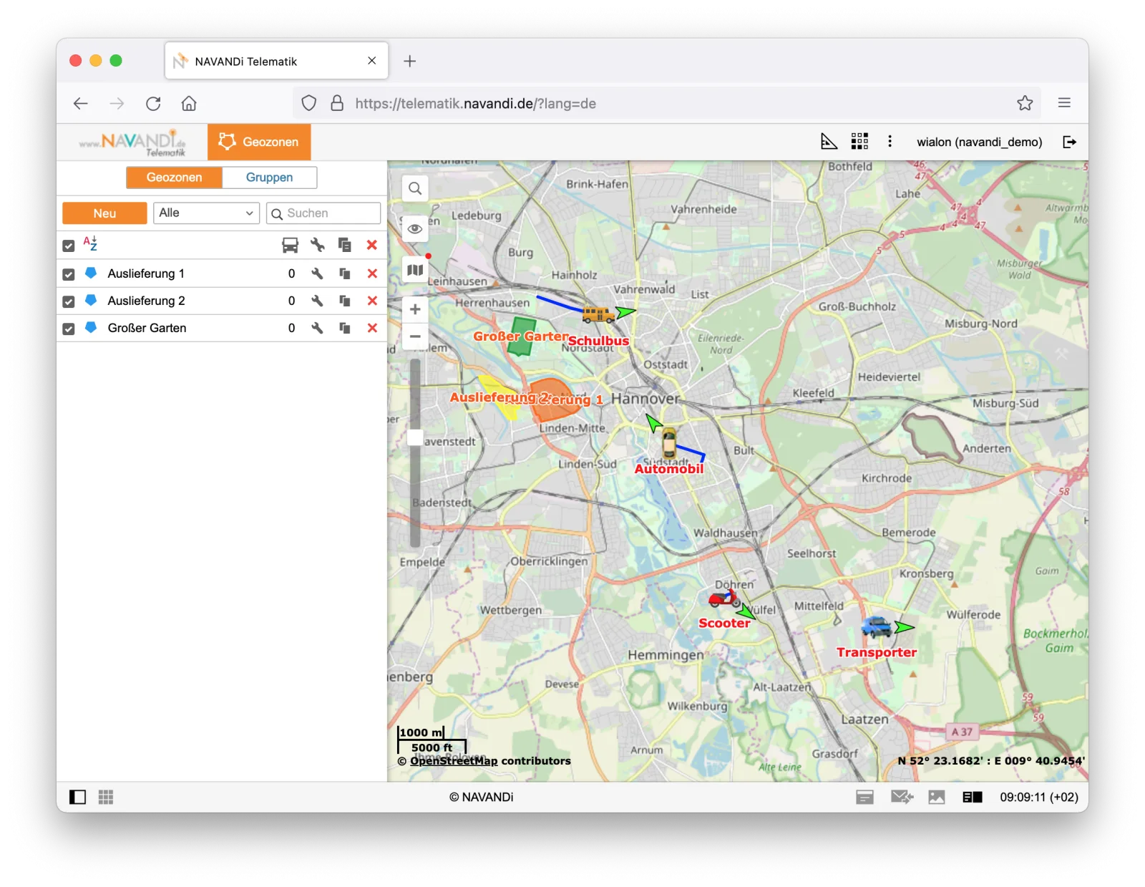
Task: Open the OpenStreetMap attribution link
Action: click(454, 760)
